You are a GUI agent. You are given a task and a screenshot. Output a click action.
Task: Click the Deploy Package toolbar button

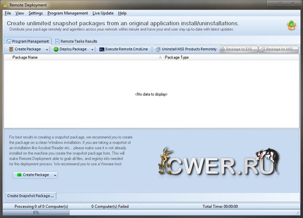point(70,49)
